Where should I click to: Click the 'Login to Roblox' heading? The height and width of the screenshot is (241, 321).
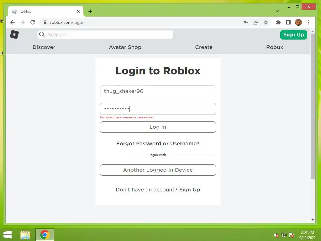(158, 71)
